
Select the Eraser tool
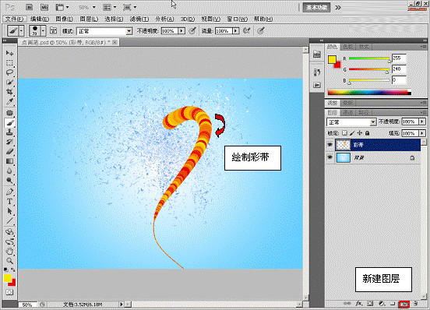click(9, 151)
